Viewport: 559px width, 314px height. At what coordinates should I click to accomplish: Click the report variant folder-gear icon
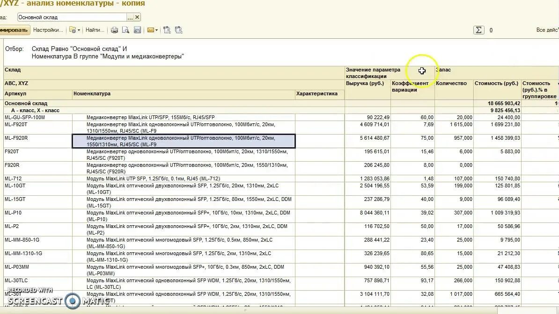pos(73,30)
